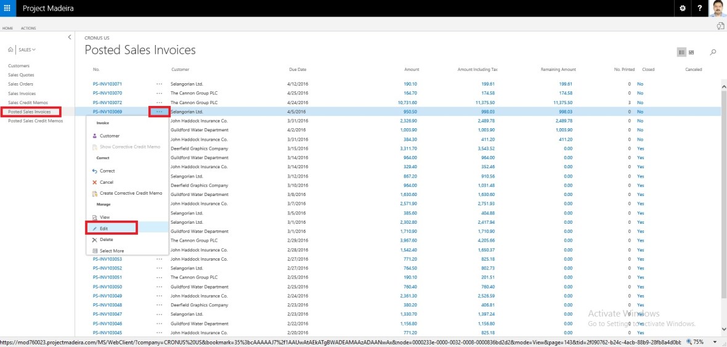This screenshot has width=727, height=347.
Task: Expand the SALES area dropdown
Action: click(x=27, y=49)
